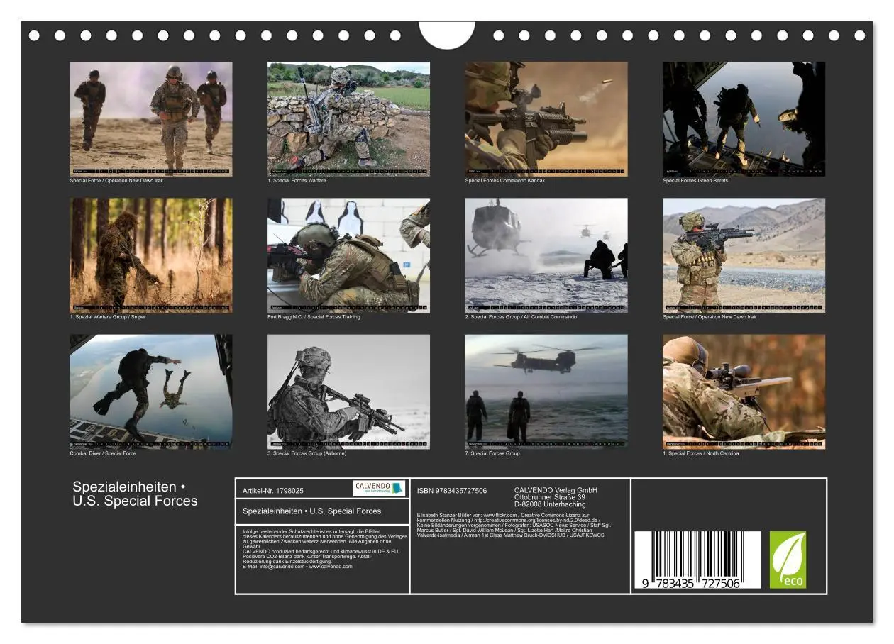The height and width of the screenshot is (644, 894).
Task: Select 'Fort Bragg N.C. / Special Forces Training' caption
Action: 314,317
